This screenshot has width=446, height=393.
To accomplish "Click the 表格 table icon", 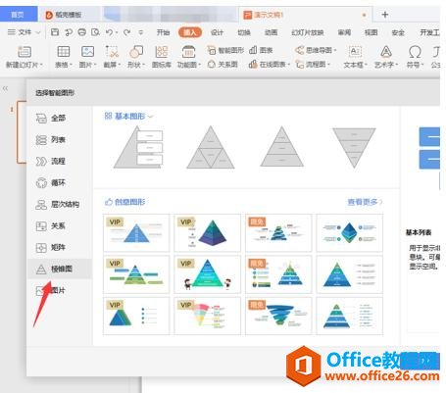I will click(x=64, y=51).
